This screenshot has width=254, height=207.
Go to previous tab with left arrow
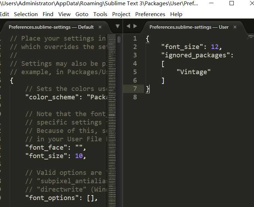pos(128,26)
